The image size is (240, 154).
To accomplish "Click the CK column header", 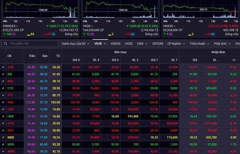I will click(x=9, y=56).
